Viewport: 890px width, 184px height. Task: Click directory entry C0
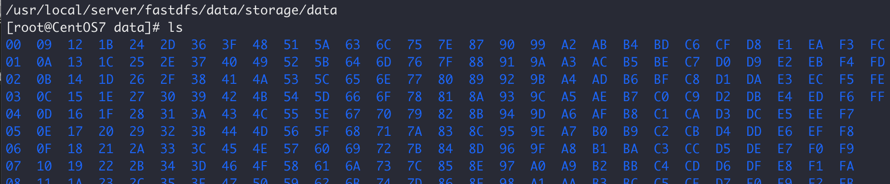coord(661,97)
